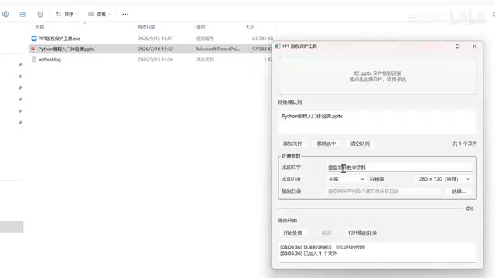Click the 57,983 KB size cell
Viewport: 495px width, 278px height.
(x=261, y=49)
